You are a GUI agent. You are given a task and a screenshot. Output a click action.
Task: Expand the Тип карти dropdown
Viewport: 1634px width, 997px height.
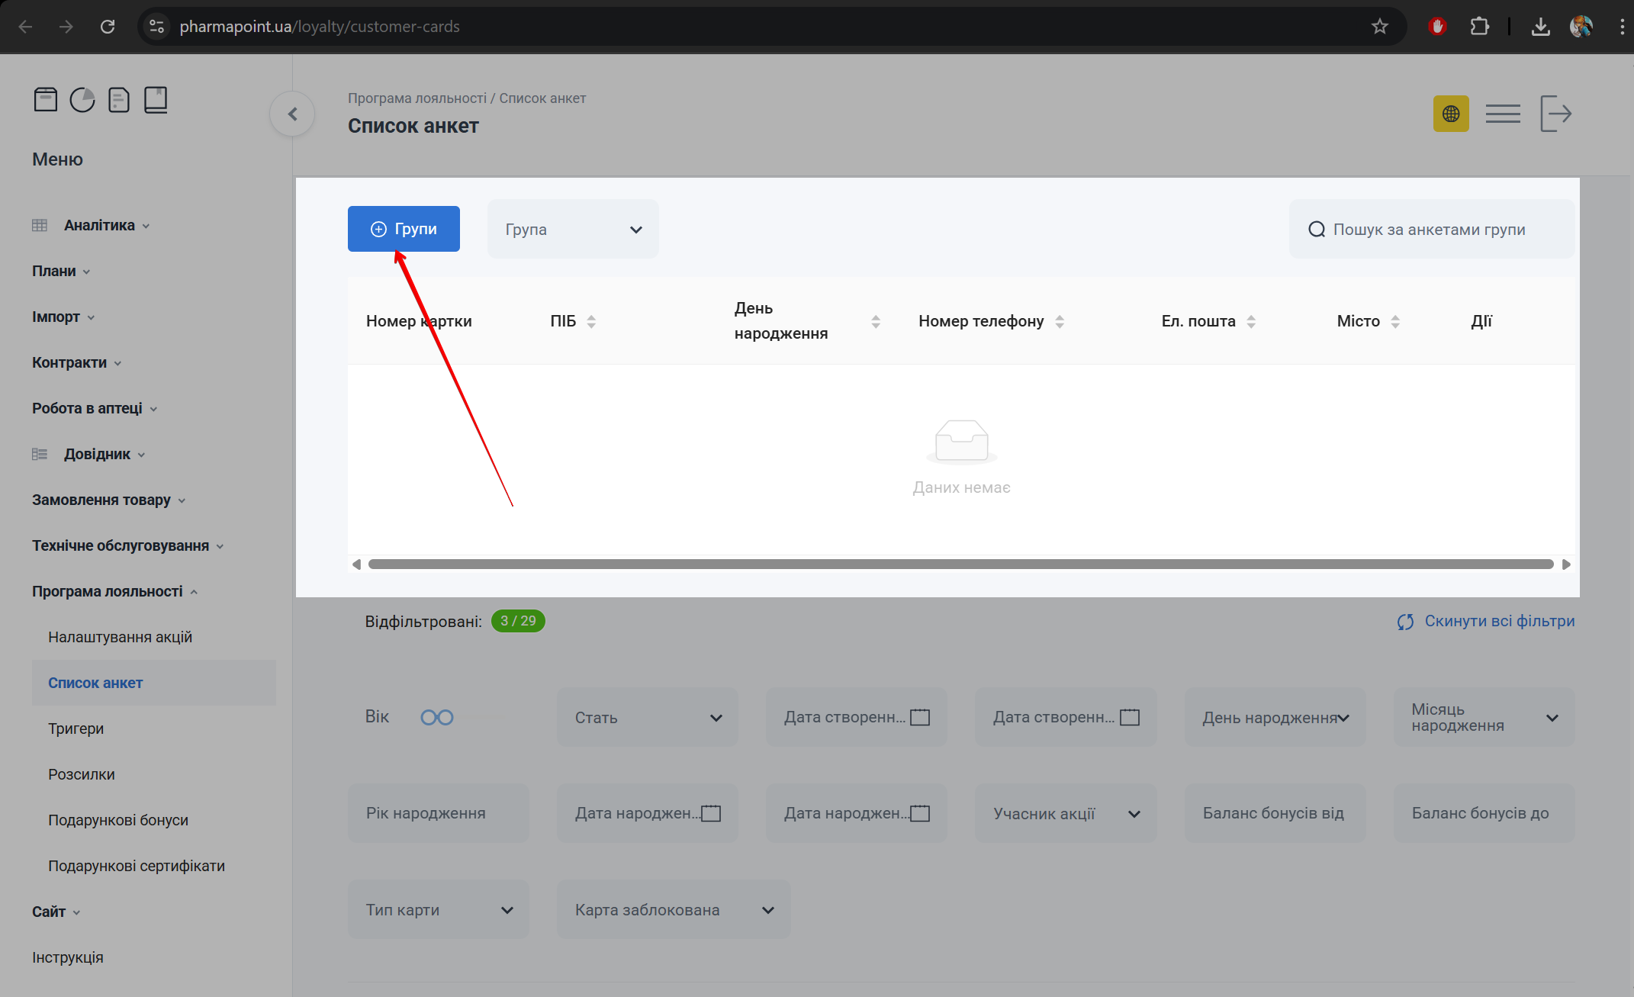pos(438,910)
